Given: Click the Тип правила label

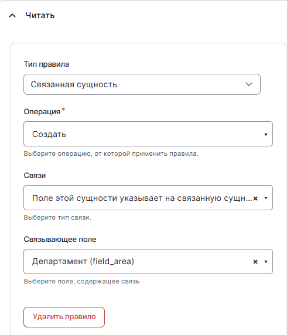Looking at the screenshot, I should coord(46,64).
